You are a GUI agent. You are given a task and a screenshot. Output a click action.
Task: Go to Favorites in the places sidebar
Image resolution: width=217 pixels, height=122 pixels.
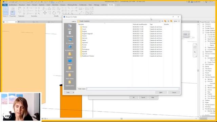click(70, 55)
